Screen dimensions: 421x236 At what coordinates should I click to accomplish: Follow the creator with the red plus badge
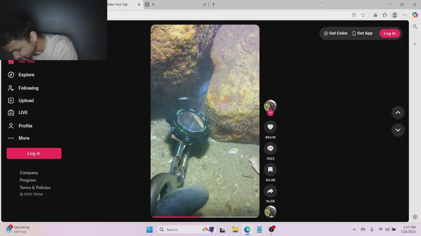click(x=270, y=113)
